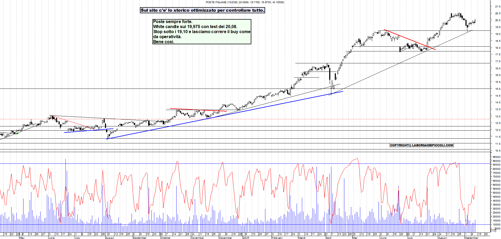Click the 14.0 price axis label

point(498,103)
